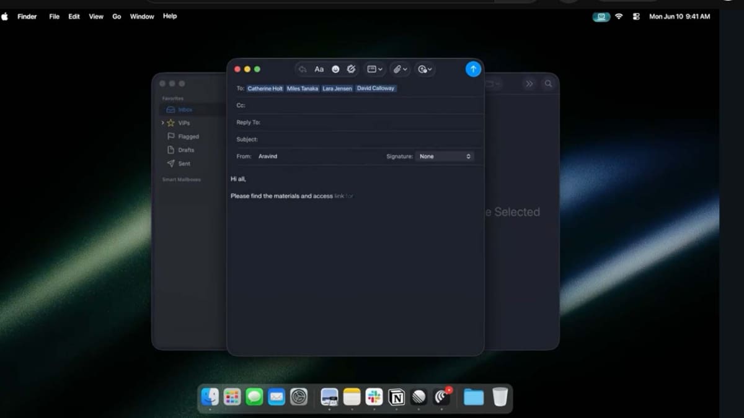Open the send later clock dropdown
This screenshot has width=744, height=418.
(x=425, y=69)
